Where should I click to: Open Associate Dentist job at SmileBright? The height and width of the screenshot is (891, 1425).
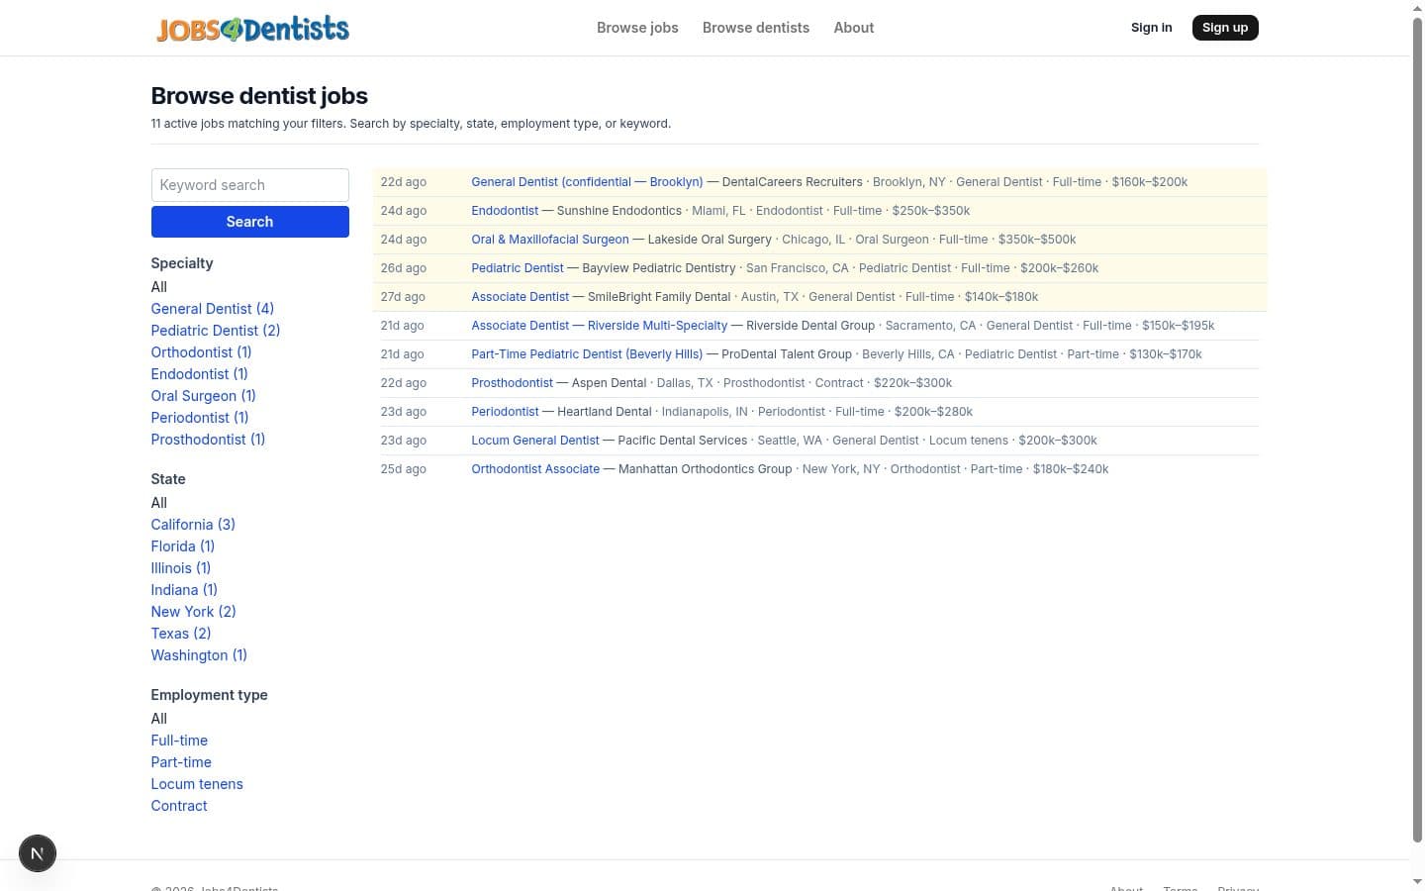521,297
